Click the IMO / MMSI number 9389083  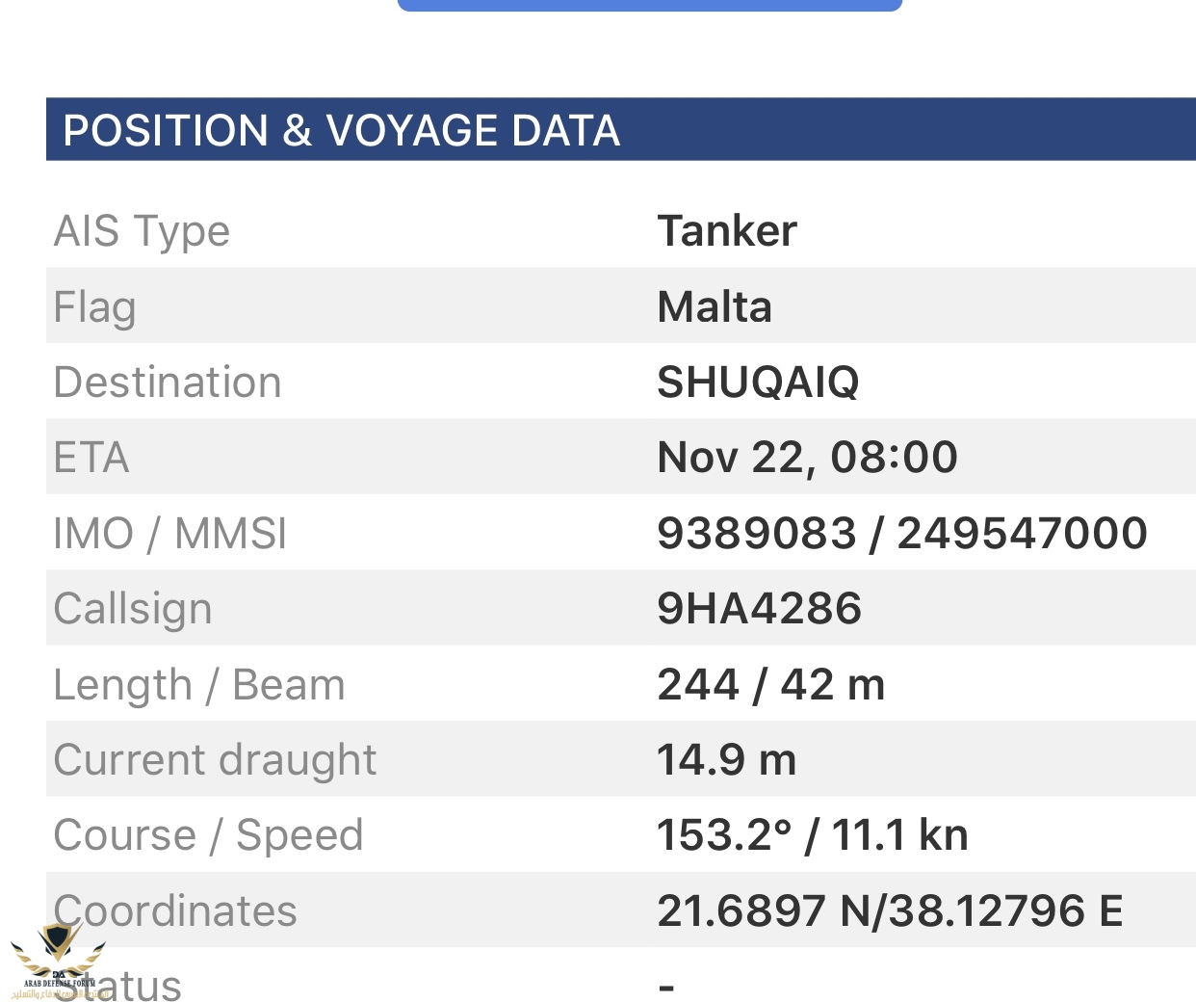point(757,533)
